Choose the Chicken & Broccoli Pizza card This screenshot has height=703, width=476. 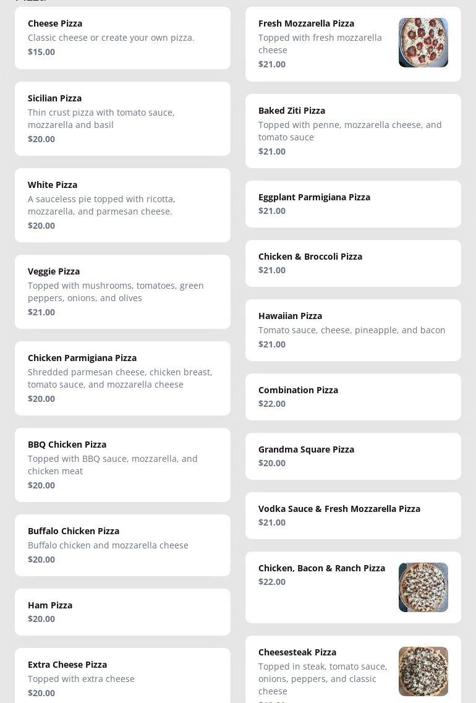click(353, 263)
